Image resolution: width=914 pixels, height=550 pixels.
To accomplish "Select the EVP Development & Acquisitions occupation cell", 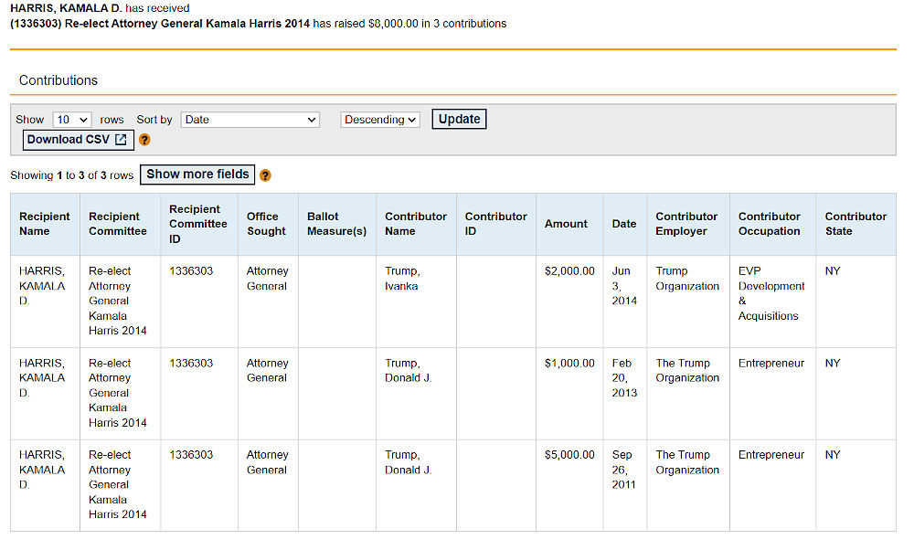I will point(771,293).
